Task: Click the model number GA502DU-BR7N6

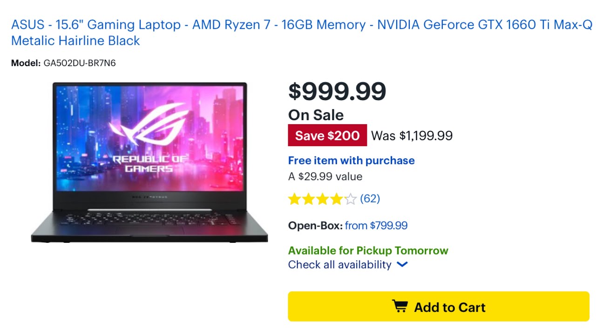Action: (80, 63)
